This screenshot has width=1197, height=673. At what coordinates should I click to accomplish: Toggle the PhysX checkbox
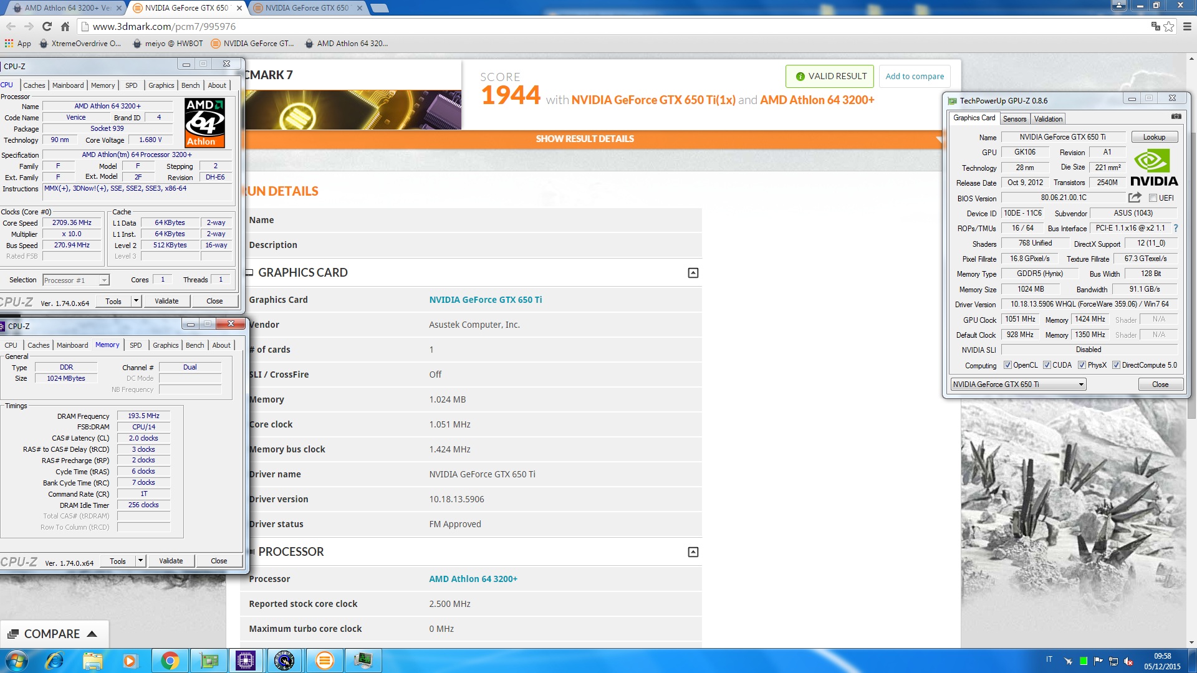1082,365
